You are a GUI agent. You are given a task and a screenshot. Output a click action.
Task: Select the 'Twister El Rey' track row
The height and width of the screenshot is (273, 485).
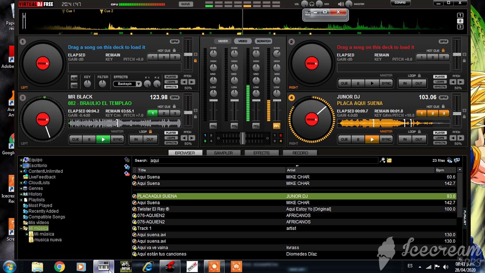294,209
